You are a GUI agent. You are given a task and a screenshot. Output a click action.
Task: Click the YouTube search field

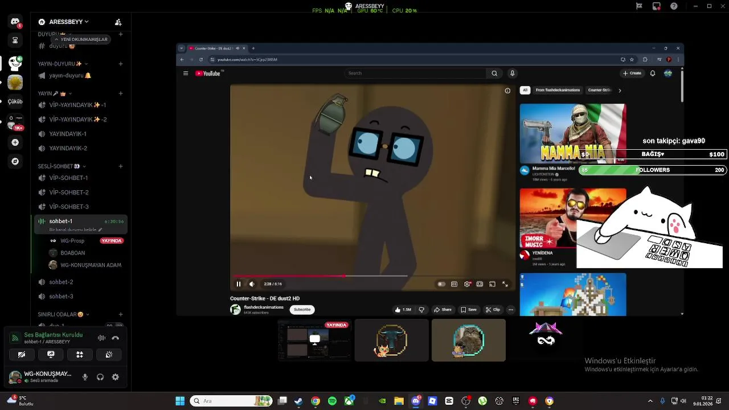416,73
